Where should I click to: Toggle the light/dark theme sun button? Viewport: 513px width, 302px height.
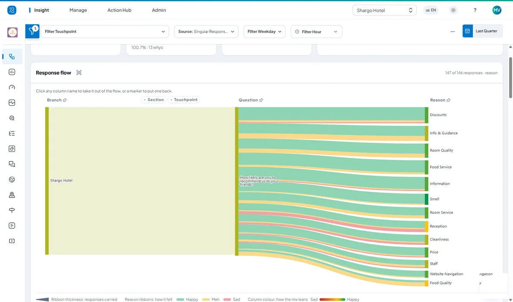[454, 10]
